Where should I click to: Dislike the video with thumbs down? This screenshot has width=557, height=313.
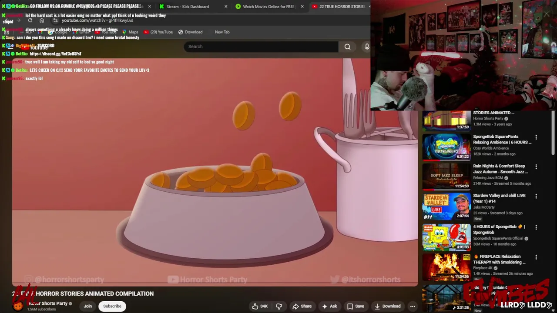click(279, 306)
